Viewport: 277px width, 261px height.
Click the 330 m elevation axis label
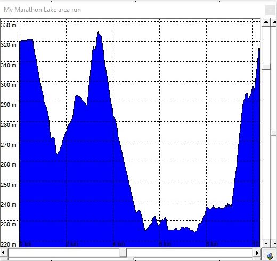[9, 25]
